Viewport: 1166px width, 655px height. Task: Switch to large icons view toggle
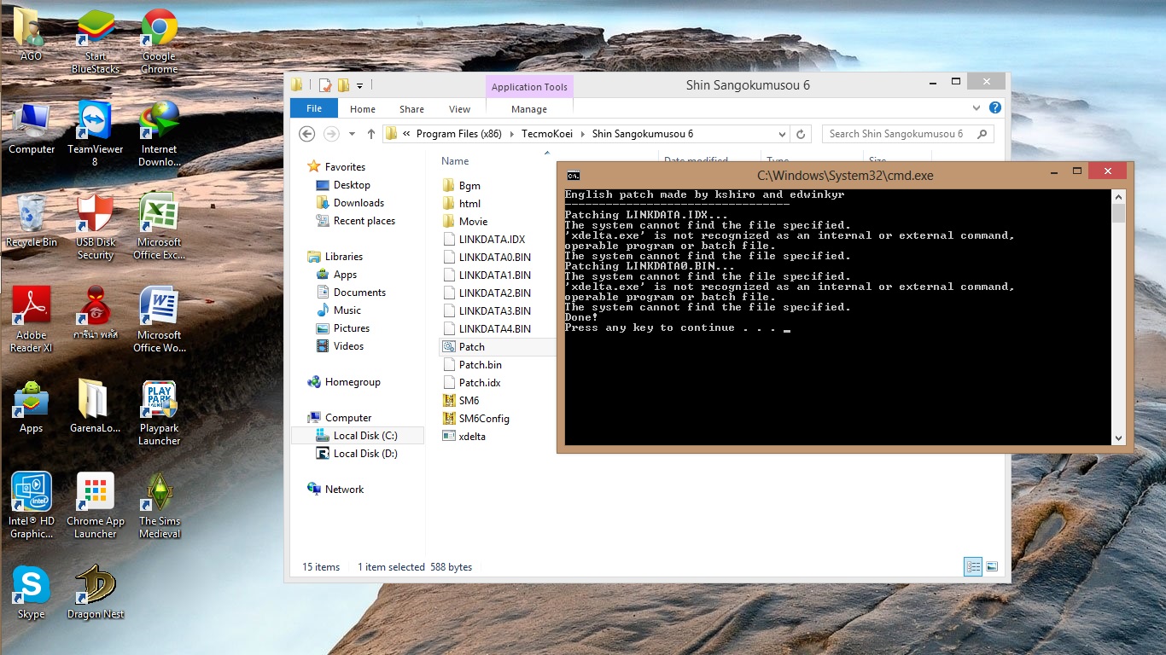tap(992, 566)
